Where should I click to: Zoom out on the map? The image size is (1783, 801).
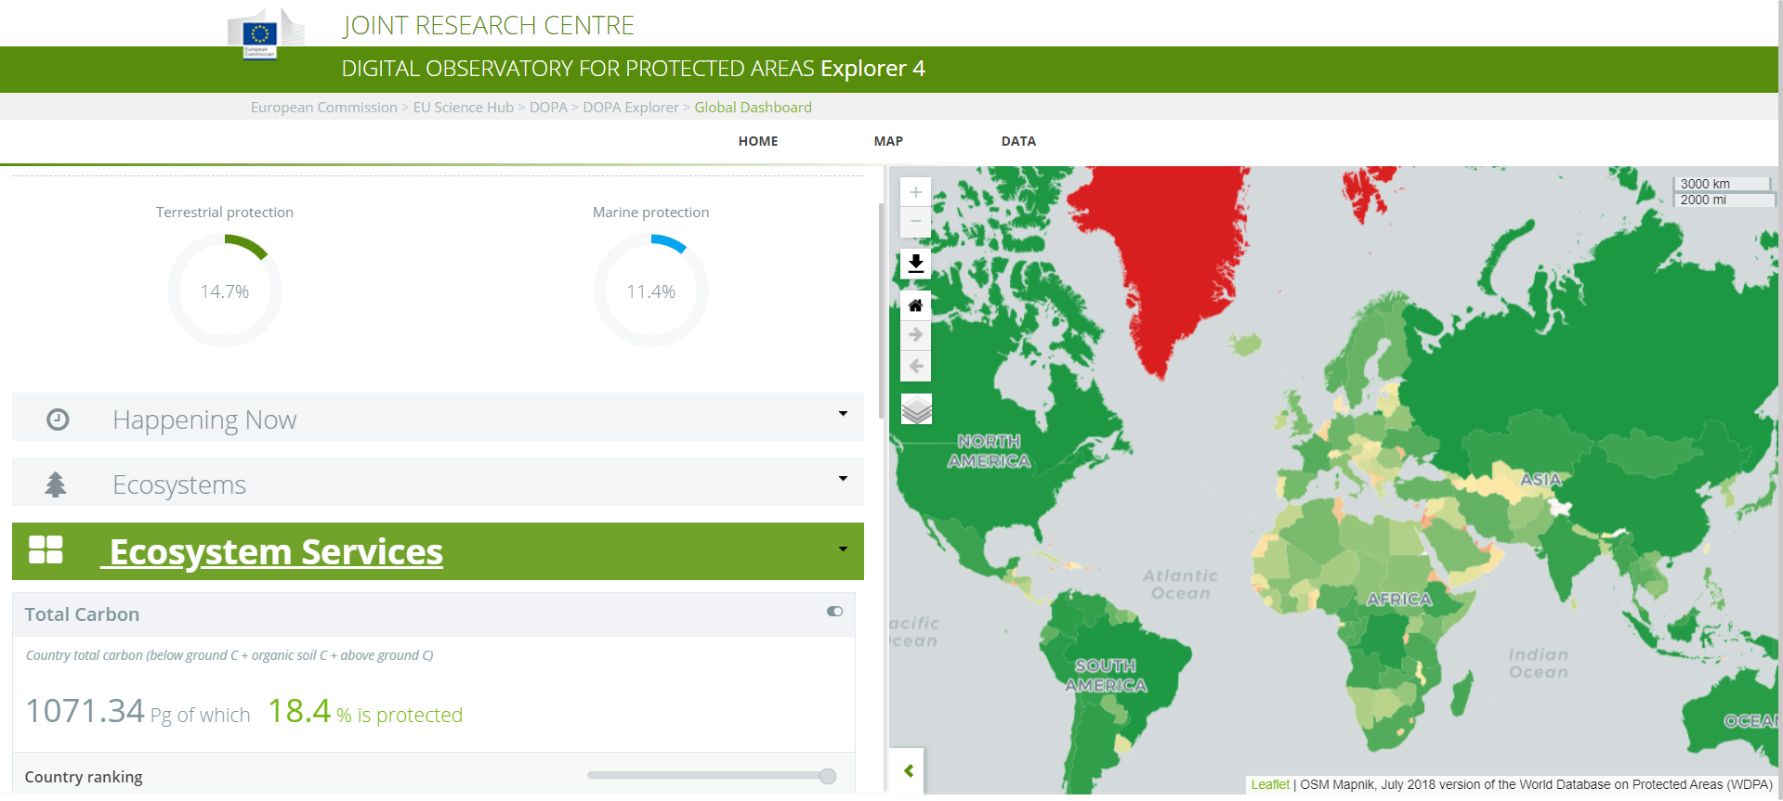pyautogui.click(x=915, y=222)
